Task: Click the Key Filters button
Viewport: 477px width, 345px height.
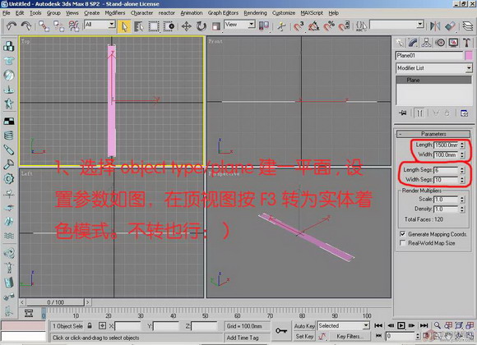Action: 350,336
